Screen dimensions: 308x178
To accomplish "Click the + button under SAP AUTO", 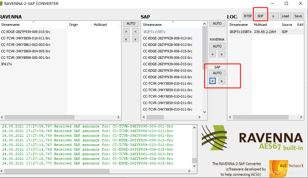I will click(212, 81).
